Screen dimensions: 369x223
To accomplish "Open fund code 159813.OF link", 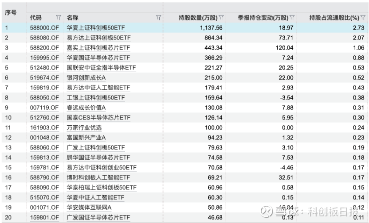I will tap(44, 158).
